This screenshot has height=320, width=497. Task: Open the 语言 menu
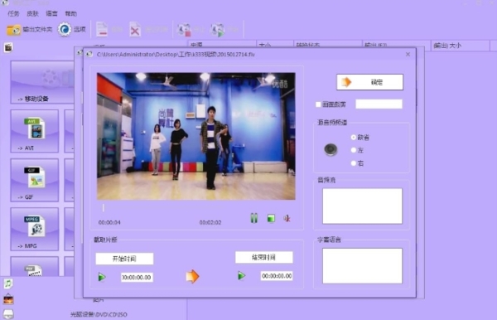coord(51,13)
